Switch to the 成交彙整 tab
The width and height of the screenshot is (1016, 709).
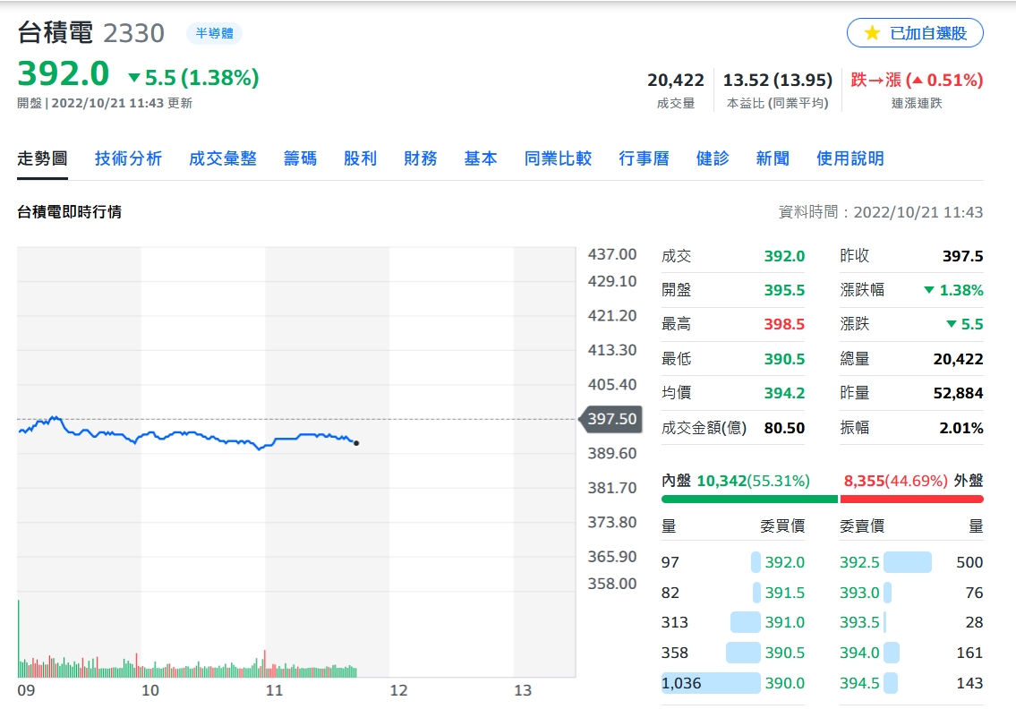point(223,158)
